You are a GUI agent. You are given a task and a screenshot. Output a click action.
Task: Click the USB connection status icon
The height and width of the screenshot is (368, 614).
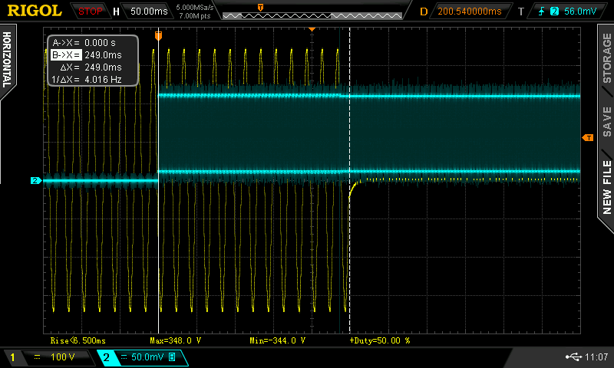click(573, 356)
